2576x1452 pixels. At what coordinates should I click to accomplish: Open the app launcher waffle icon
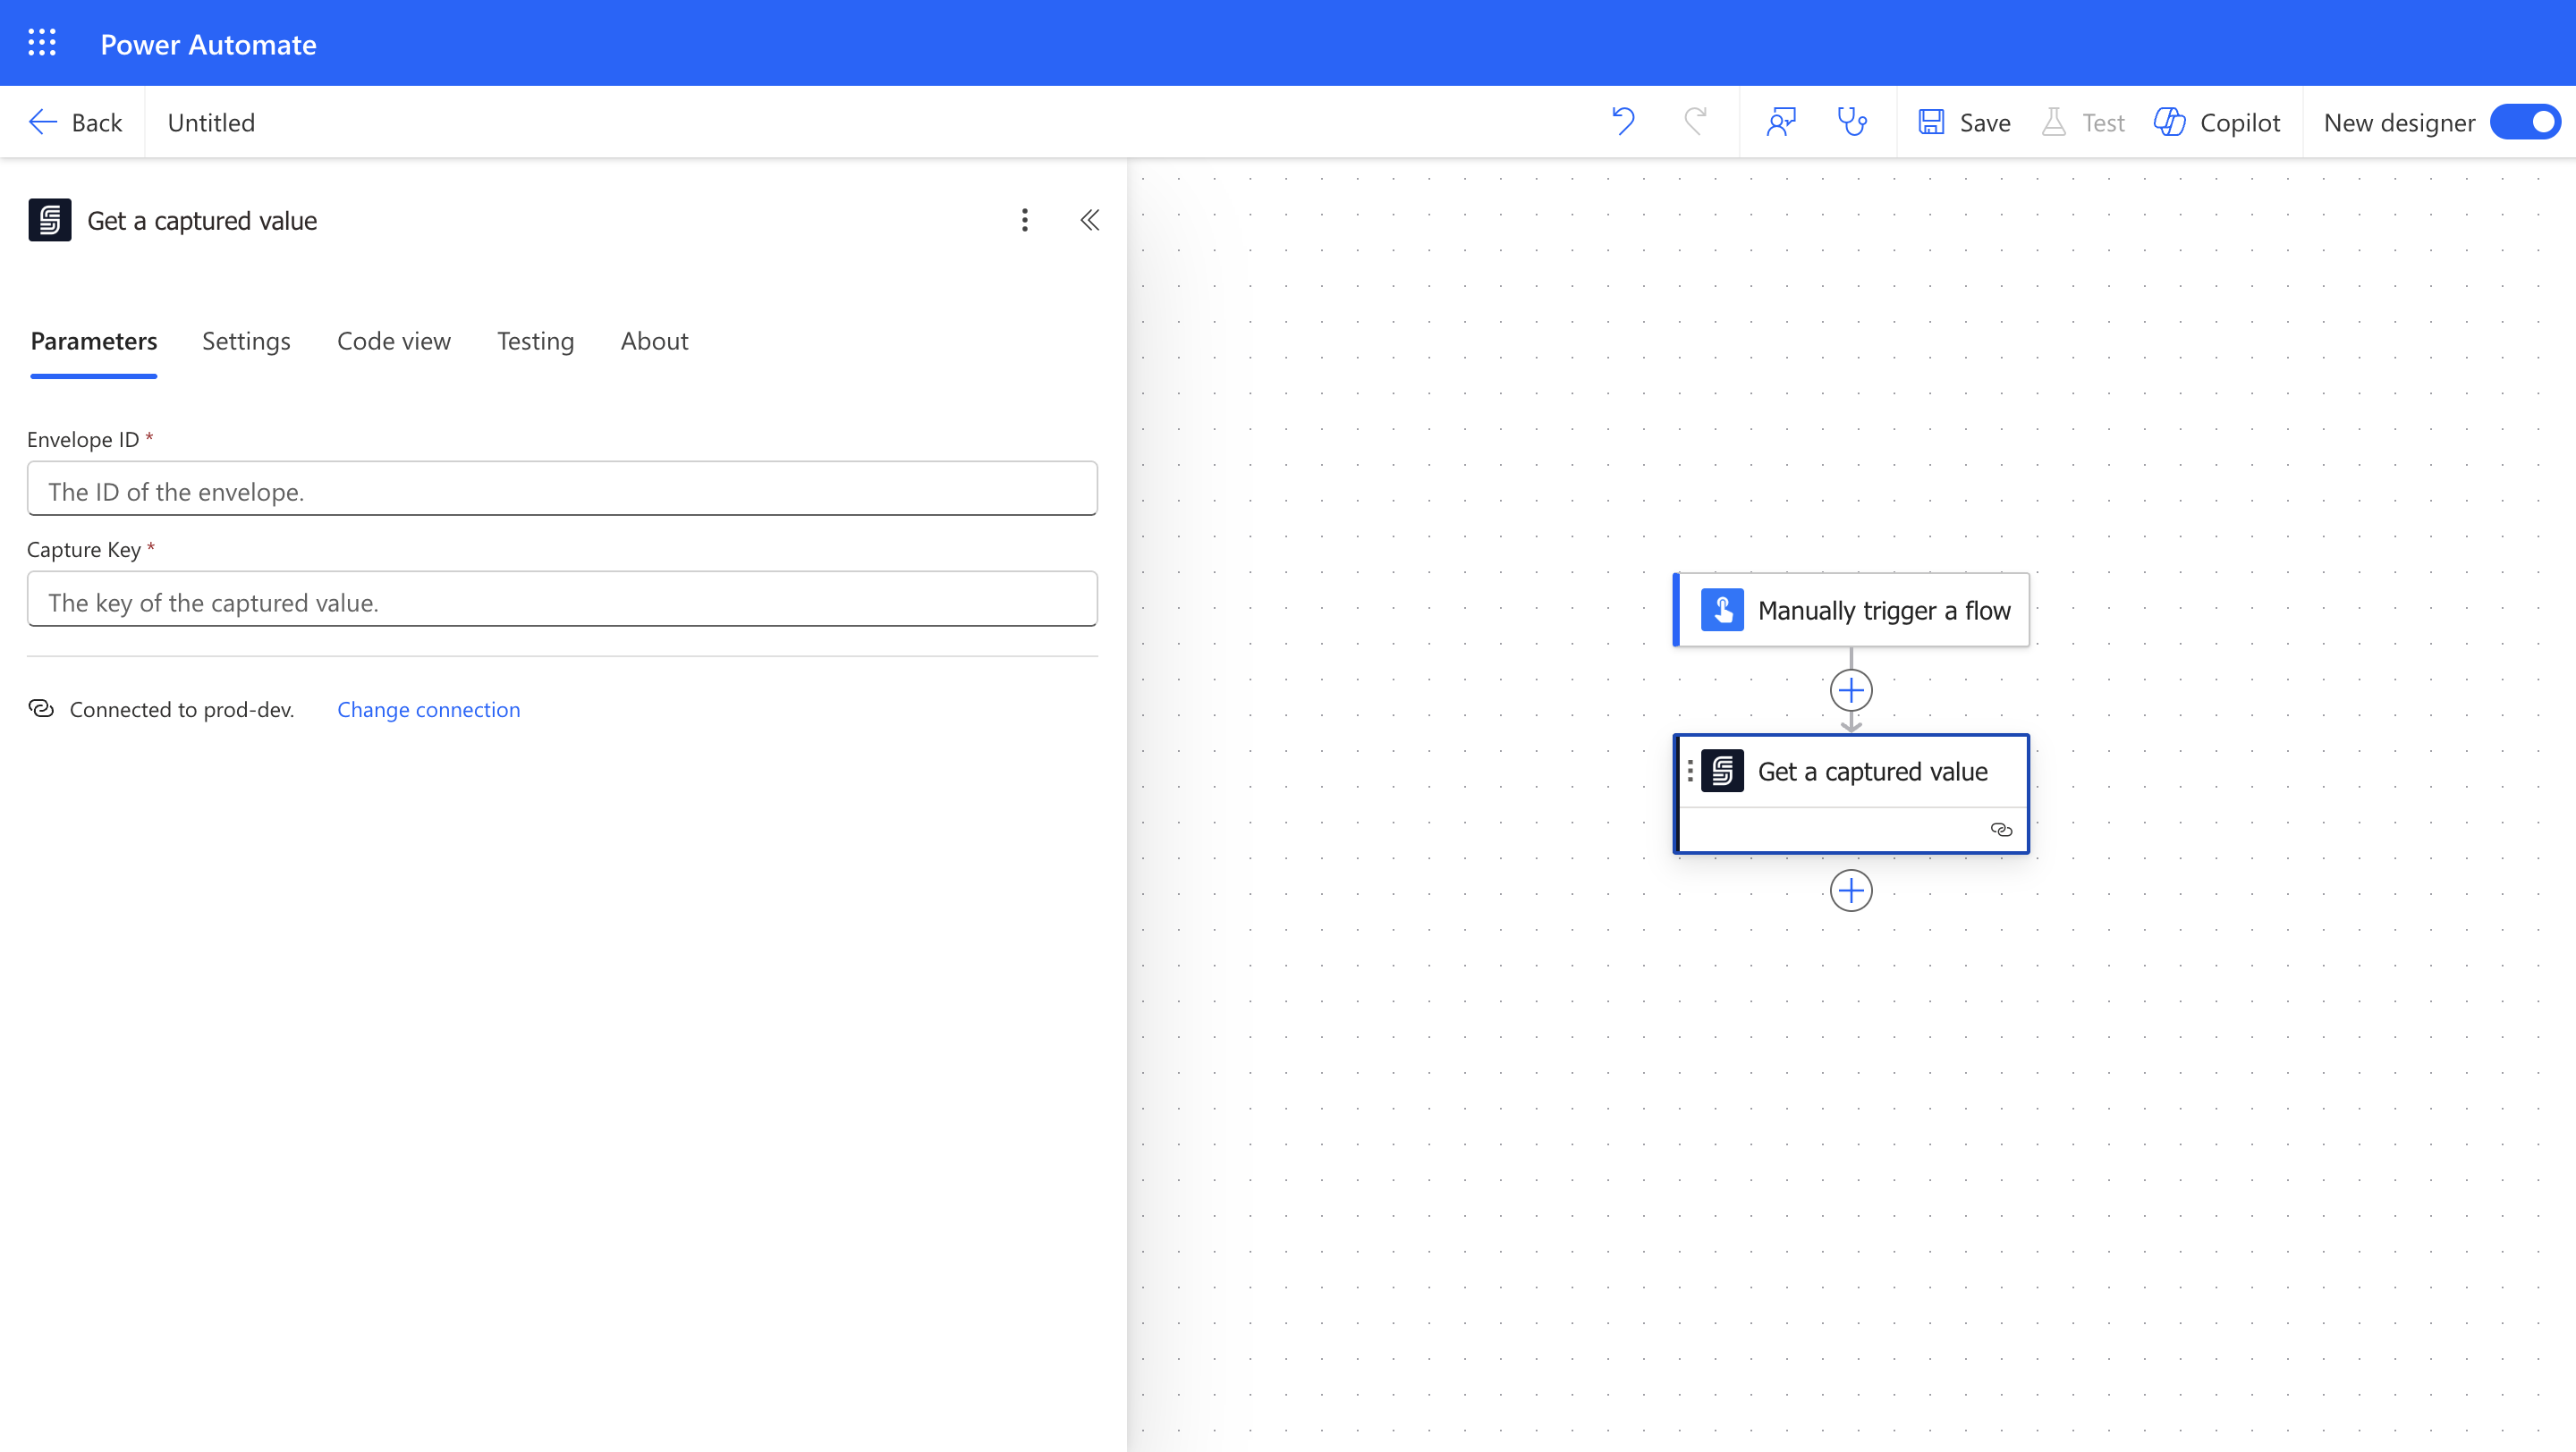42,43
